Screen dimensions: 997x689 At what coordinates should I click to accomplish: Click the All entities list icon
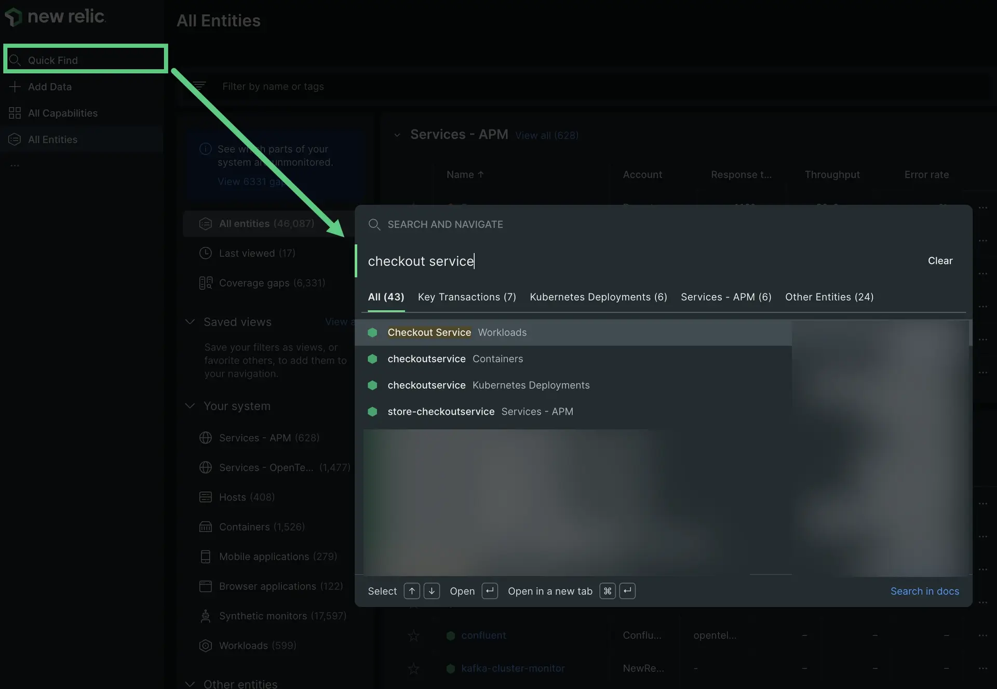coord(206,224)
